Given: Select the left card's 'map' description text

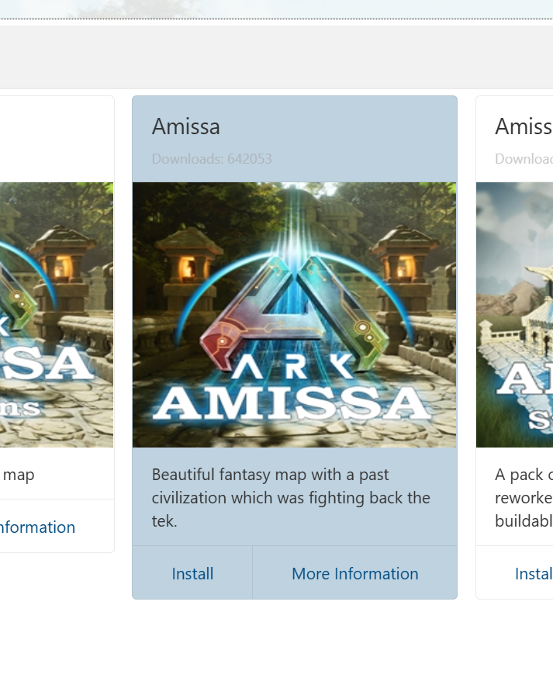Looking at the screenshot, I should (19, 475).
